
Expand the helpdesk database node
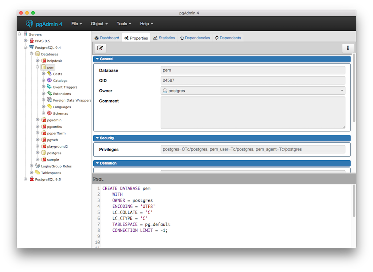38,61
